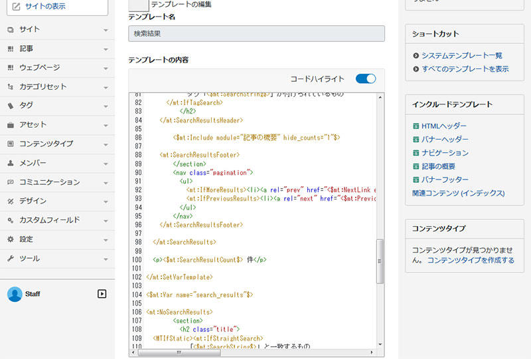Screen dimensions: 531x359
Task: Click the communication speech bubble icon
Action: 11,182
